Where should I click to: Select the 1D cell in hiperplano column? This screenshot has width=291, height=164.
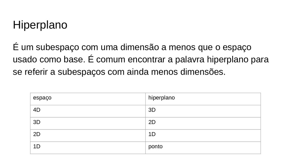pyautogui.click(x=203, y=136)
